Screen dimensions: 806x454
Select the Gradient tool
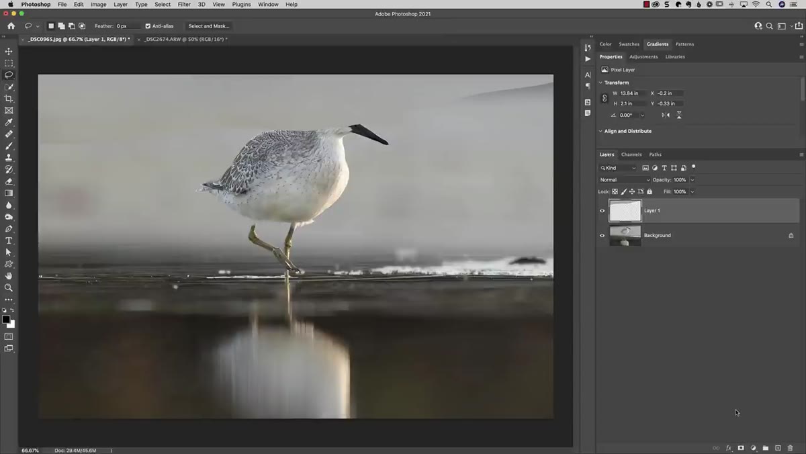point(9,193)
